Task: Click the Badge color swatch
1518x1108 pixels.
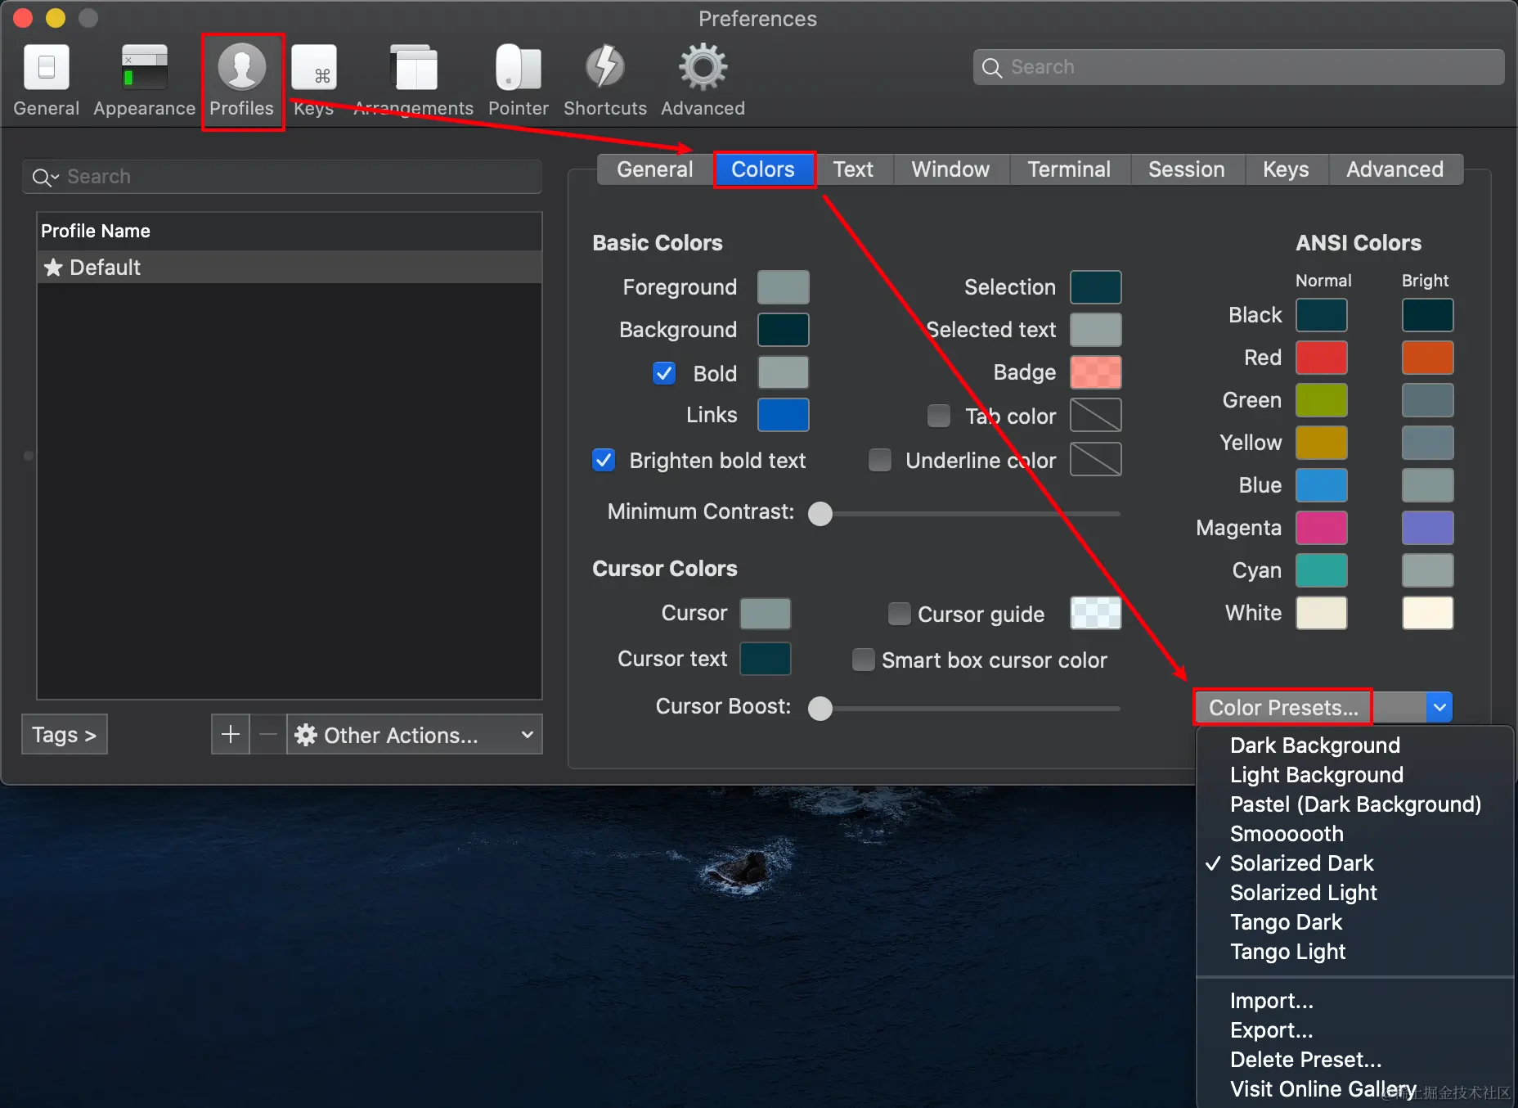Action: 1096,372
